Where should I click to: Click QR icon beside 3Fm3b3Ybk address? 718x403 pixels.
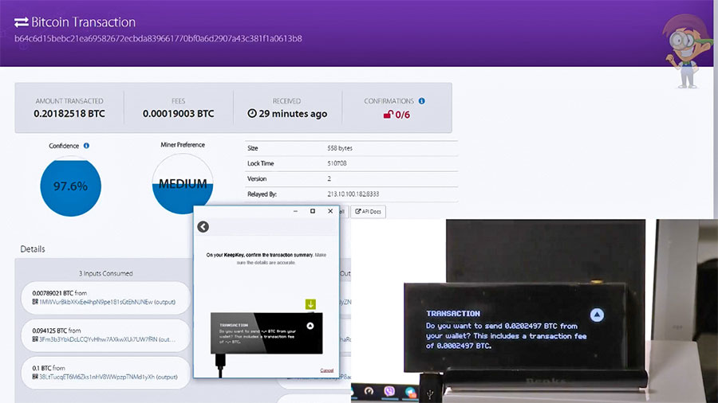[x=35, y=339]
